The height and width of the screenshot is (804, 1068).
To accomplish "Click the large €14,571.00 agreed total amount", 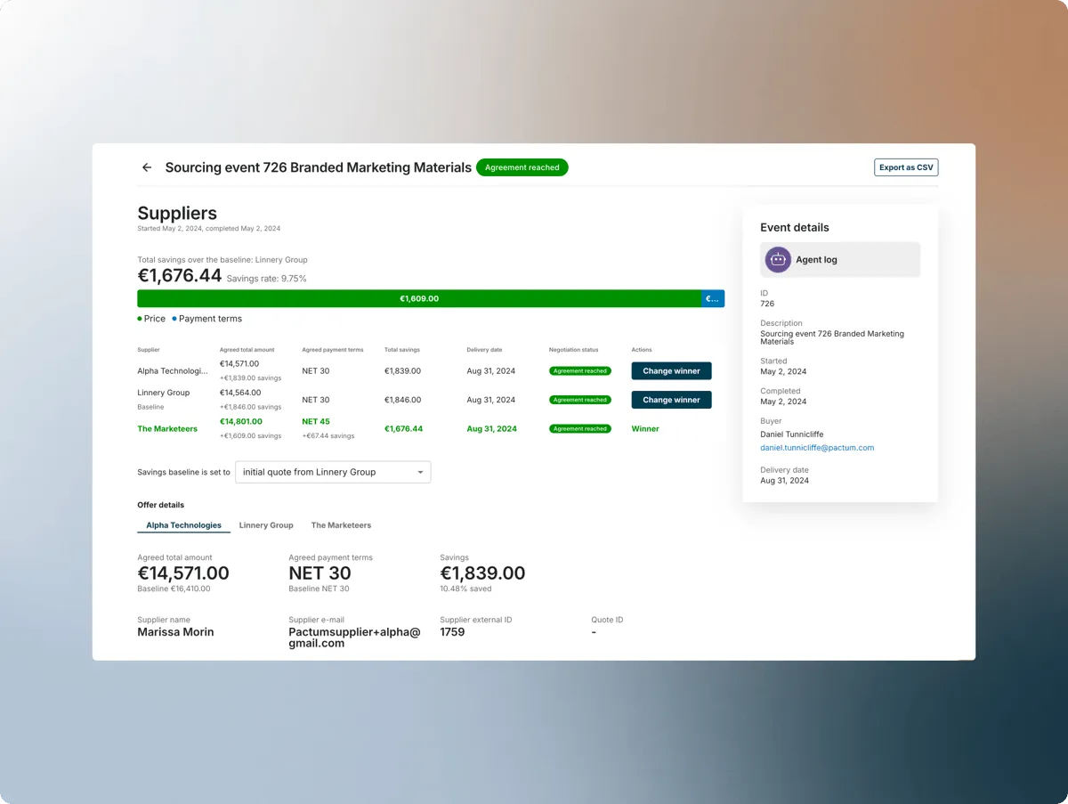I will tap(183, 573).
